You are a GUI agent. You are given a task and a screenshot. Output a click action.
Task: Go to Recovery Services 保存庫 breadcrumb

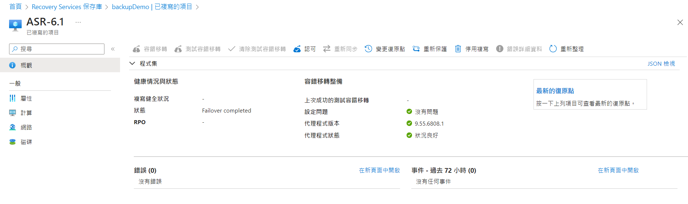(x=67, y=7)
